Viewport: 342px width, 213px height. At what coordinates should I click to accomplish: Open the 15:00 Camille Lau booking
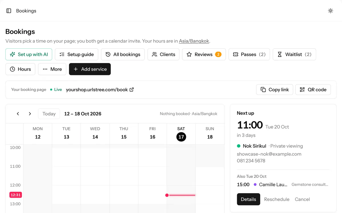tap(282, 185)
